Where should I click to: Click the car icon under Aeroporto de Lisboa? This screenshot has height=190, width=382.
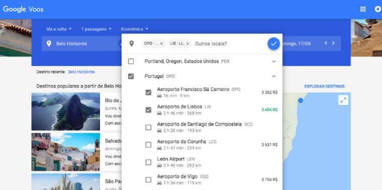click(x=159, y=113)
